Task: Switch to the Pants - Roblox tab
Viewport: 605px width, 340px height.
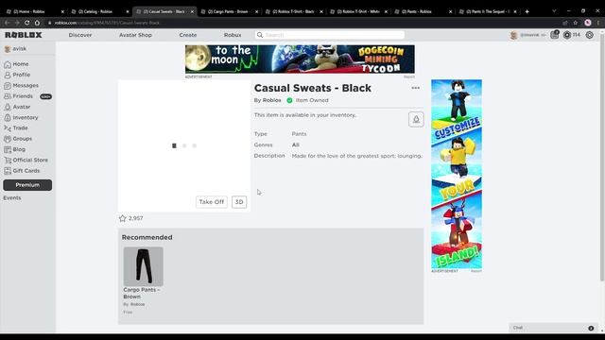Action: 423,11
